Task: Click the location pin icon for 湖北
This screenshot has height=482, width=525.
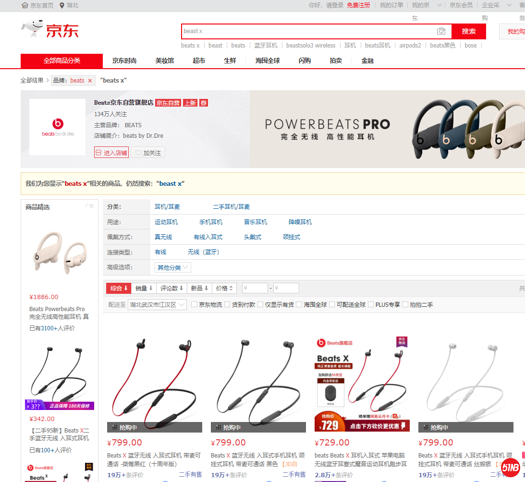Action: coord(62,5)
